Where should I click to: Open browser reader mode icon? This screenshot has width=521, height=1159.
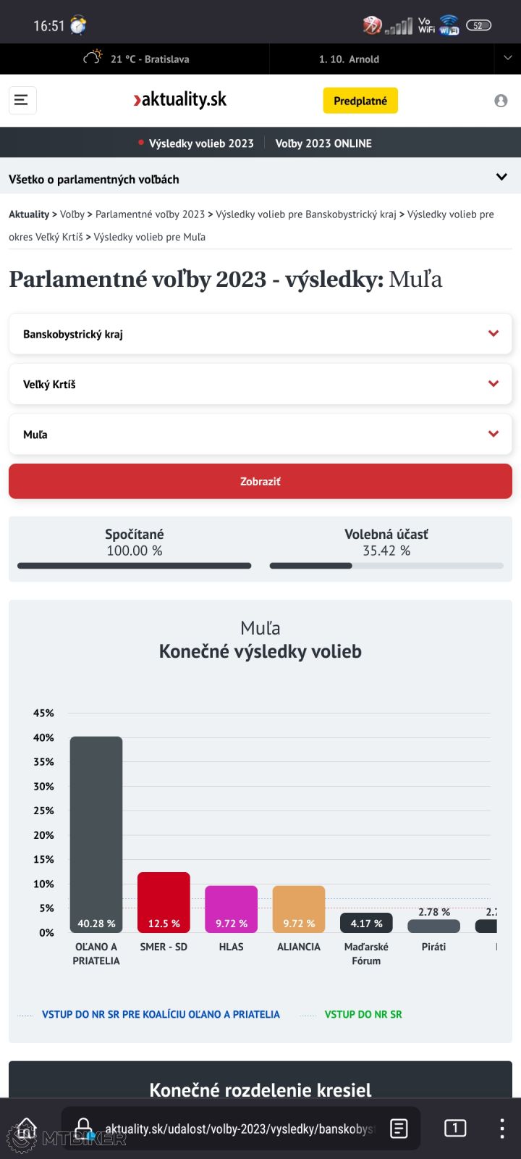pyautogui.click(x=399, y=1128)
